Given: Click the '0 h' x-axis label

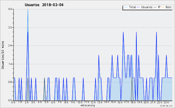Looking at the screenshot, I should click(x=13, y=102).
